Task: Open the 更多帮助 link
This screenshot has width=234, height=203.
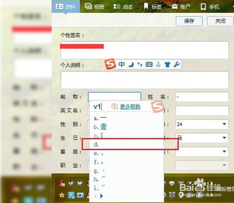Action: click(x=130, y=107)
